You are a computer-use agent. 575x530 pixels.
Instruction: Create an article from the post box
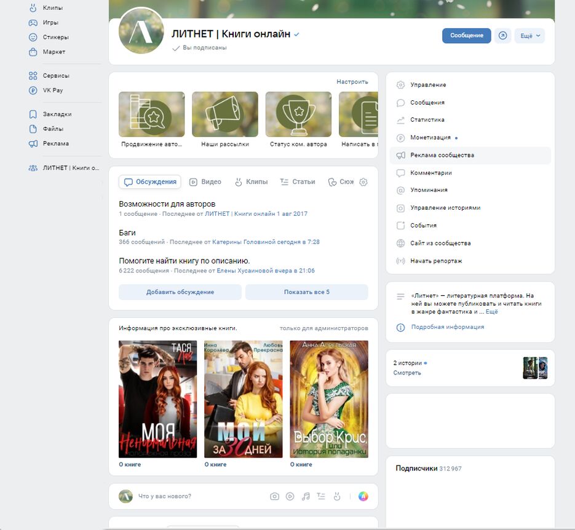tap(321, 496)
